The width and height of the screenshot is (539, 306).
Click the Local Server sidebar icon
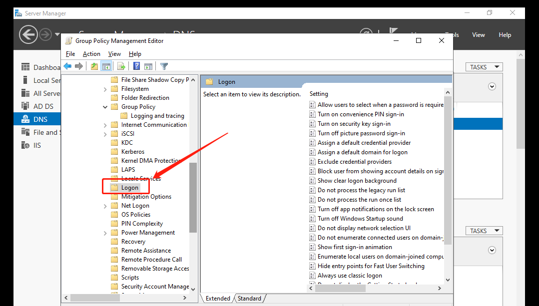25,80
